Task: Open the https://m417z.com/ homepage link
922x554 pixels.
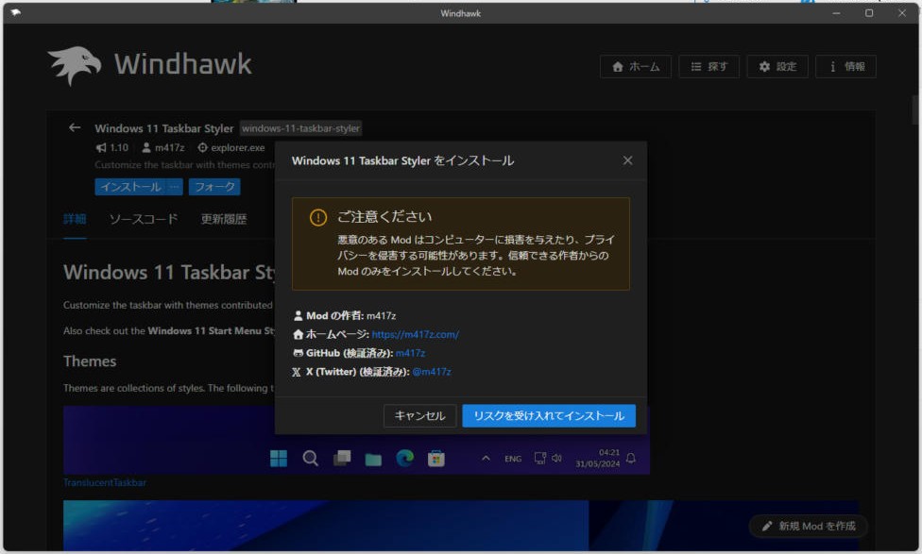Action: tap(415, 334)
